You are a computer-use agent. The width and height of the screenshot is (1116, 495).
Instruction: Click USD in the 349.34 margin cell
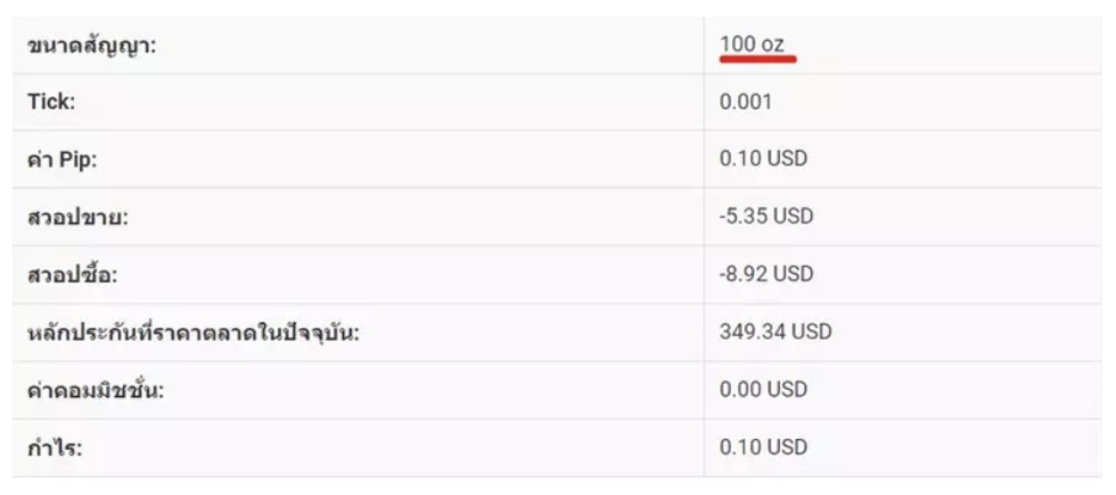click(x=811, y=332)
